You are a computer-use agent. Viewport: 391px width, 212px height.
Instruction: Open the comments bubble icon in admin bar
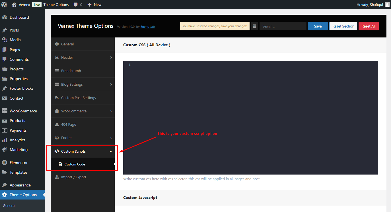pyautogui.click(x=76, y=5)
